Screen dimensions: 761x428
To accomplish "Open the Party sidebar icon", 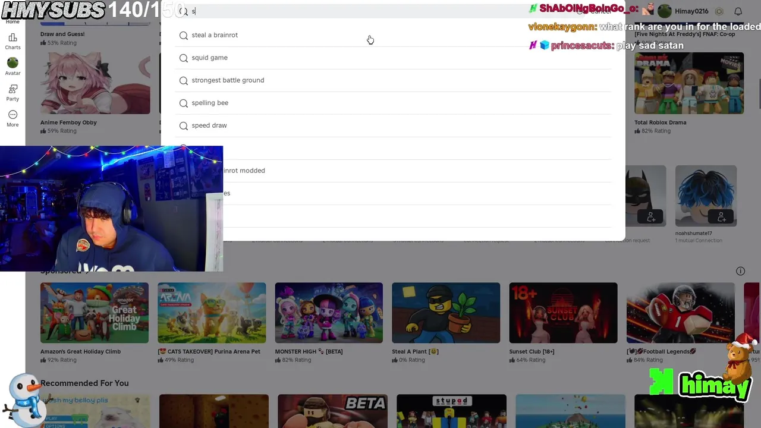I will (12, 93).
